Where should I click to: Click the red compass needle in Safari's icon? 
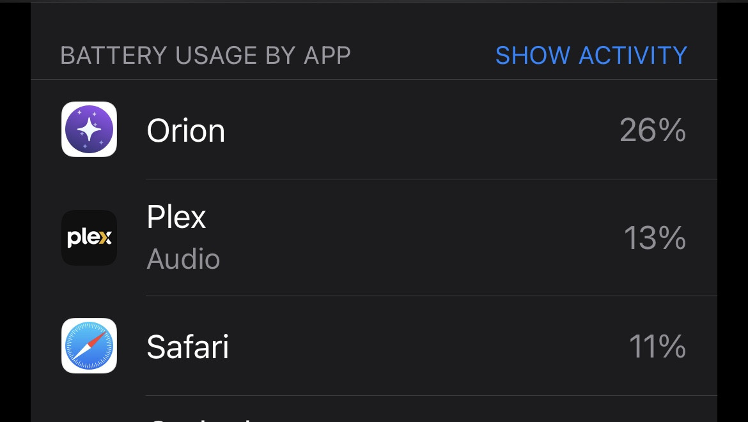(96, 339)
